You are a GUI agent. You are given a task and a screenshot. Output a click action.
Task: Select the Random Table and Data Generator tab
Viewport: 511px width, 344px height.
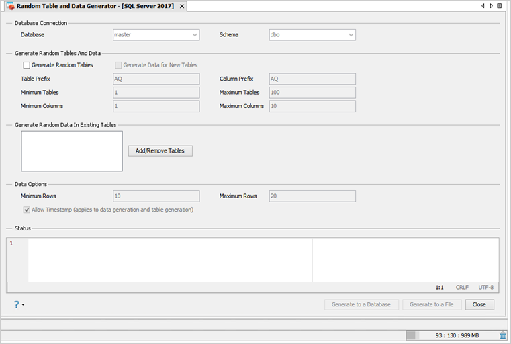(x=95, y=6)
